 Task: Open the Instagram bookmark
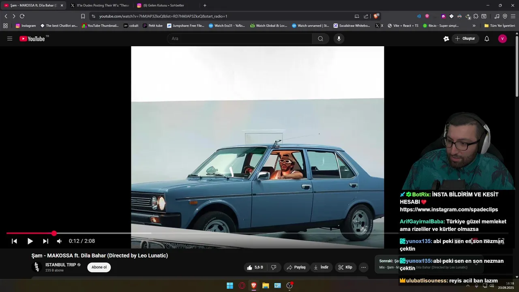[x=26, y=26]
